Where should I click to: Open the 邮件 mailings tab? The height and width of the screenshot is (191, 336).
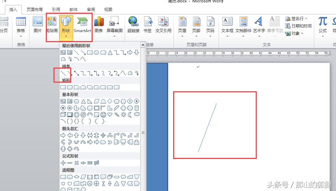[74, 9]
